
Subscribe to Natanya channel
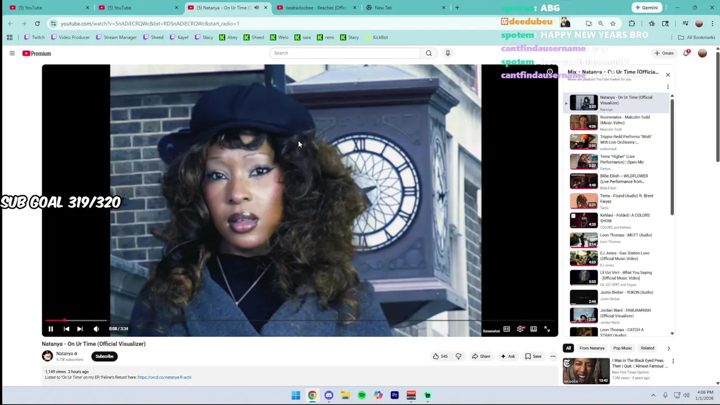pos(104,356)
